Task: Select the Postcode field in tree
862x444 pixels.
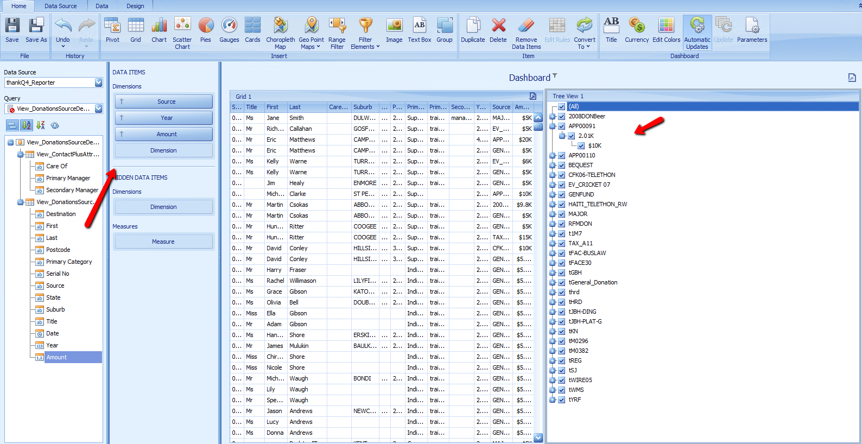Action: pyautogui.click(x=58, y=250)
